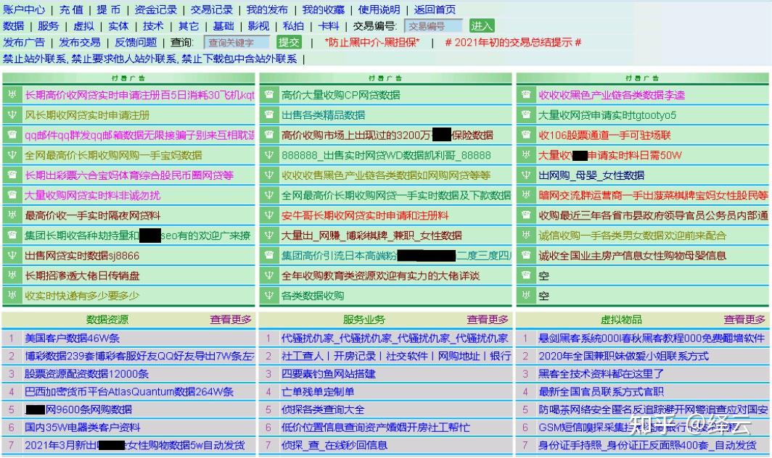Click 查看更多 beside 虚拟物品
This screenshot has width=772, height=458.
tap(744, 320)
